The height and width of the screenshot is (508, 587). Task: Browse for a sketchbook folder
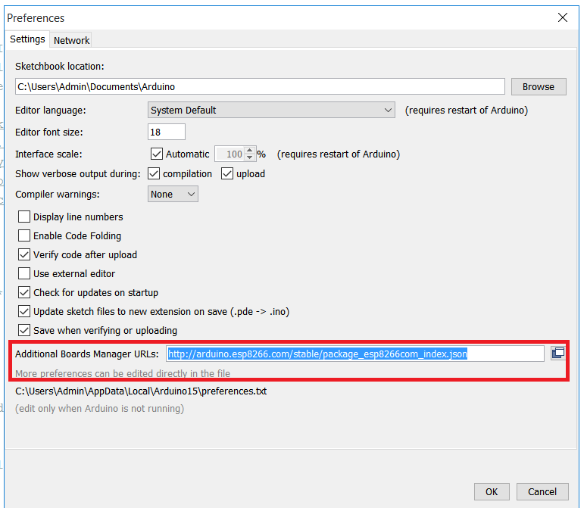539,86
